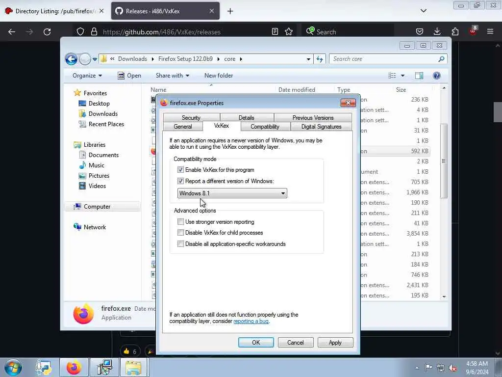
Task: Reload the GitHub page
Action: click(x=47, y=32)
